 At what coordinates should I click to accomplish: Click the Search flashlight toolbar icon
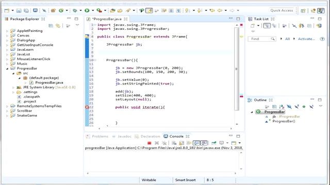pyautogui.click(x=128, y=10)
